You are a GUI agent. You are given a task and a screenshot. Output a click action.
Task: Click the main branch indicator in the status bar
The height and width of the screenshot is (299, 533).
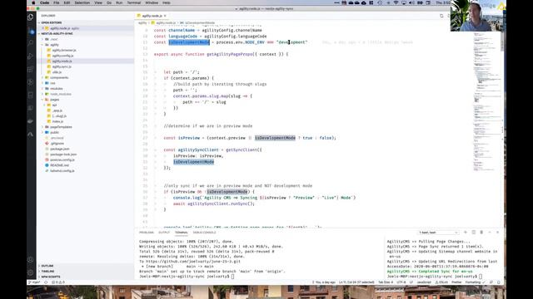pos(35,282)
